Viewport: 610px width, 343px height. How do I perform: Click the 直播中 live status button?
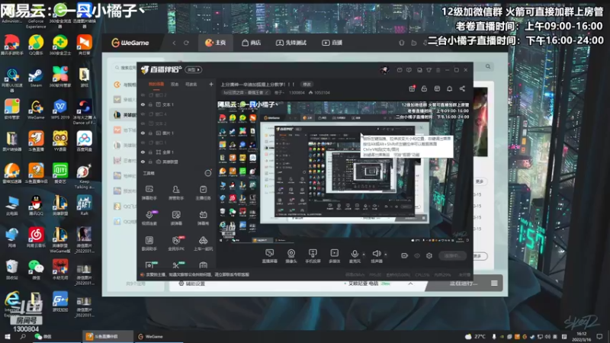[x=452, y=255]
